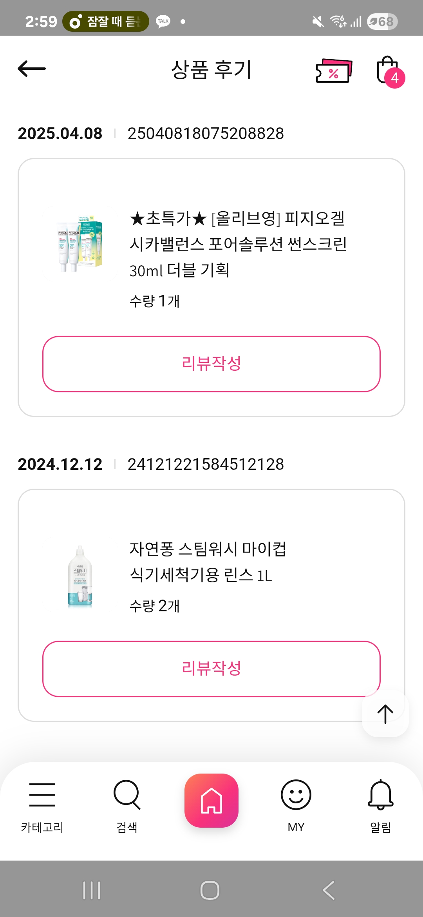Viewport: 423px width, 917px height.
Task: Go to the home button
Action: click(211, 801)
